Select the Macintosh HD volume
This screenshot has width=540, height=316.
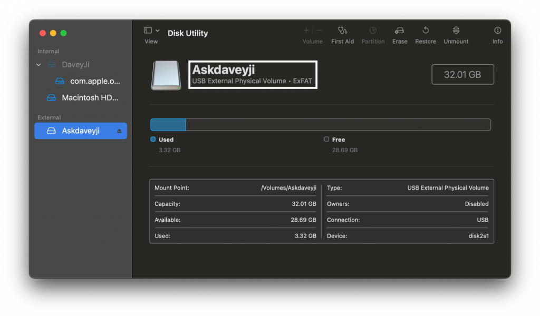tap(82, 97)
